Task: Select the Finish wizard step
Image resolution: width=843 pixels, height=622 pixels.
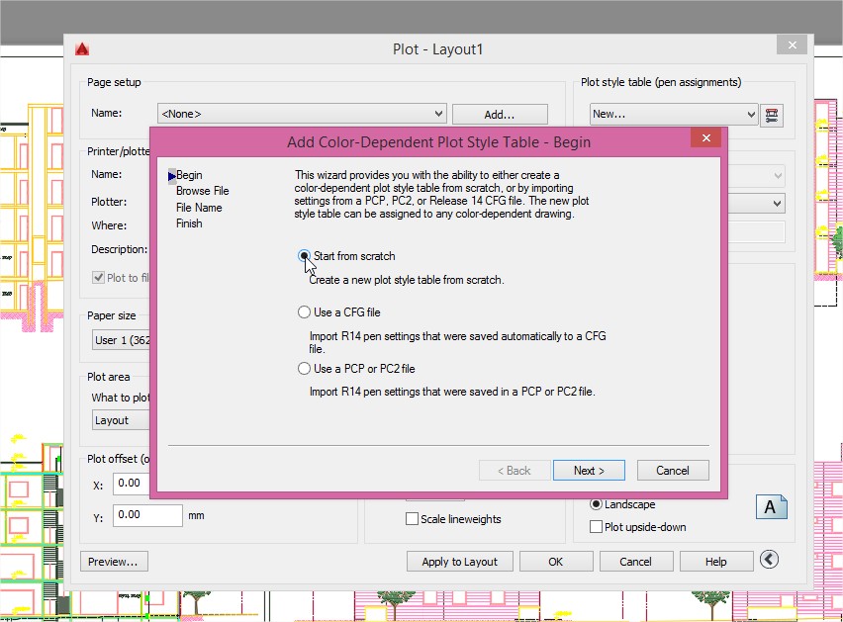Action: coord(189,223)
